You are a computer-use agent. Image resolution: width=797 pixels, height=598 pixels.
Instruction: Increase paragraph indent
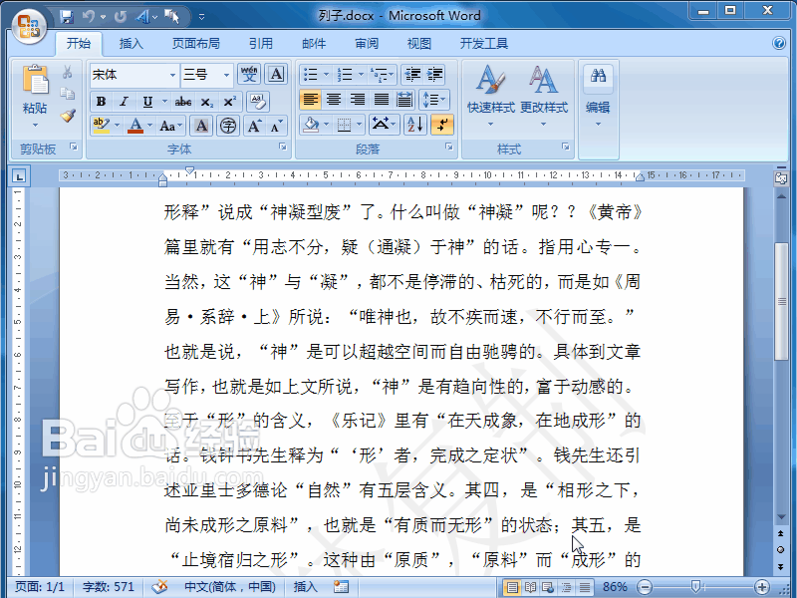pos(435,75)
